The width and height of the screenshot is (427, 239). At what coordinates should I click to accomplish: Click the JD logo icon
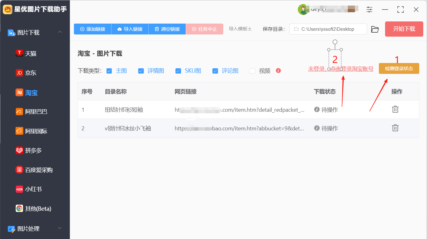(20, 73)
